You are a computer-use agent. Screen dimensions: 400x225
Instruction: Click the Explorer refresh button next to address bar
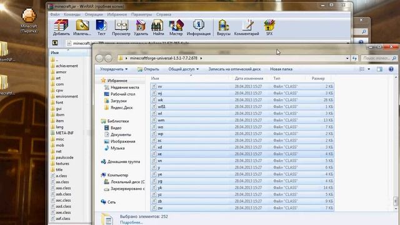[x=354, y=58]
